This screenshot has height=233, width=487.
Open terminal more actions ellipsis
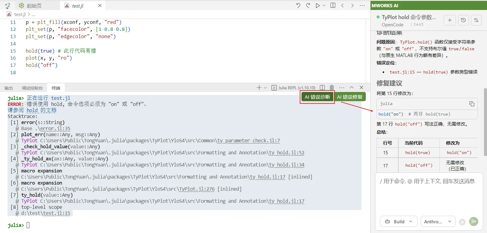(342, 87)
